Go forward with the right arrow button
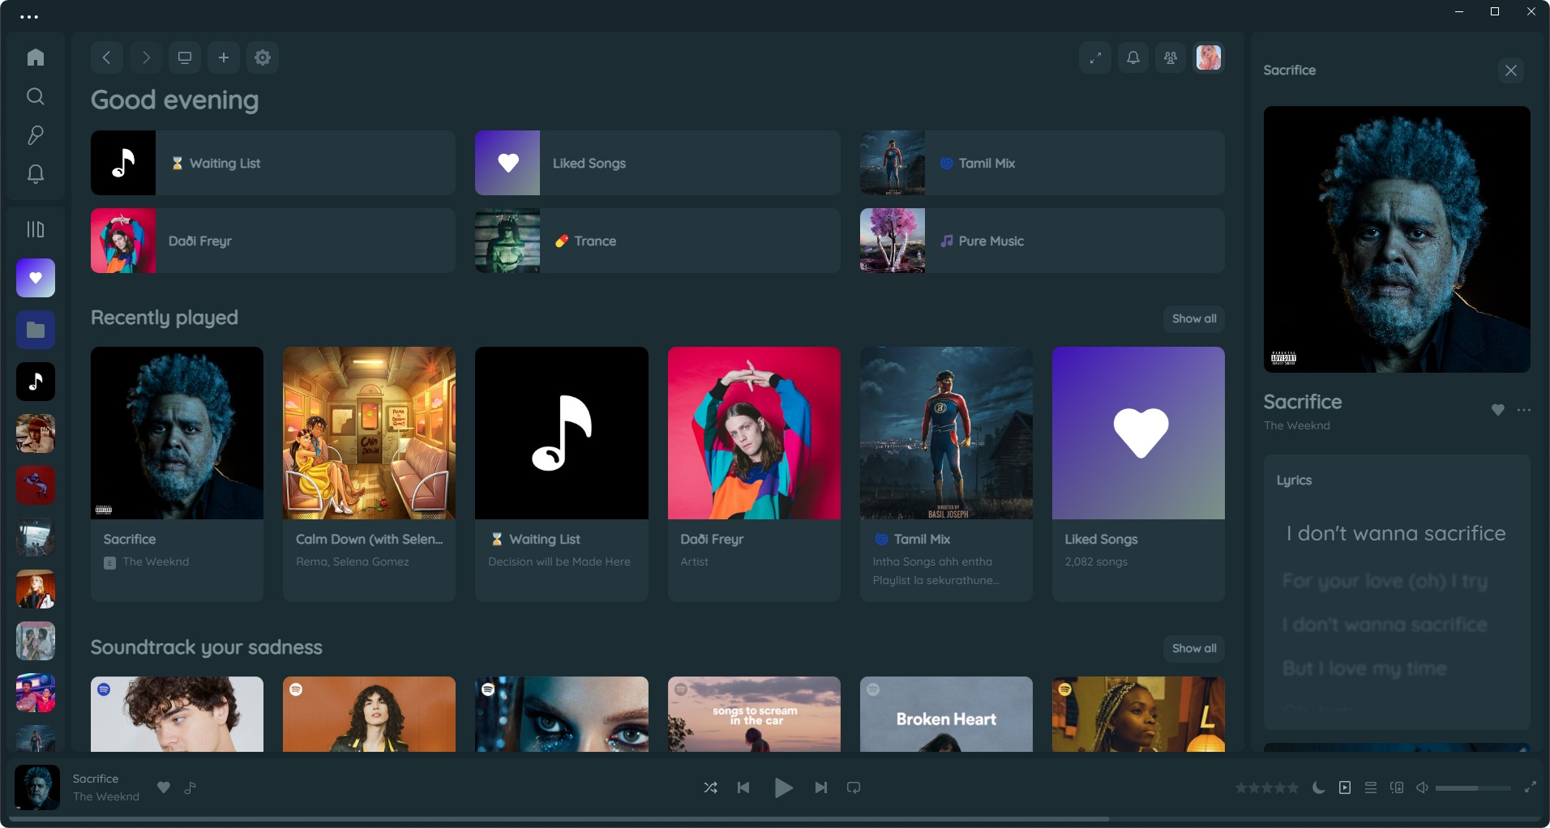 point(146,58)
